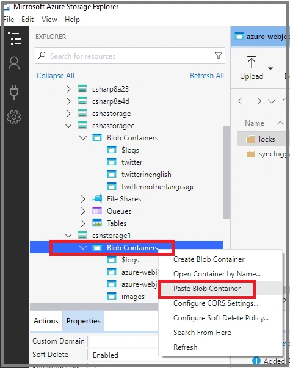
Task: Click the Added info status icon
Action: click(x=256, y=361)
